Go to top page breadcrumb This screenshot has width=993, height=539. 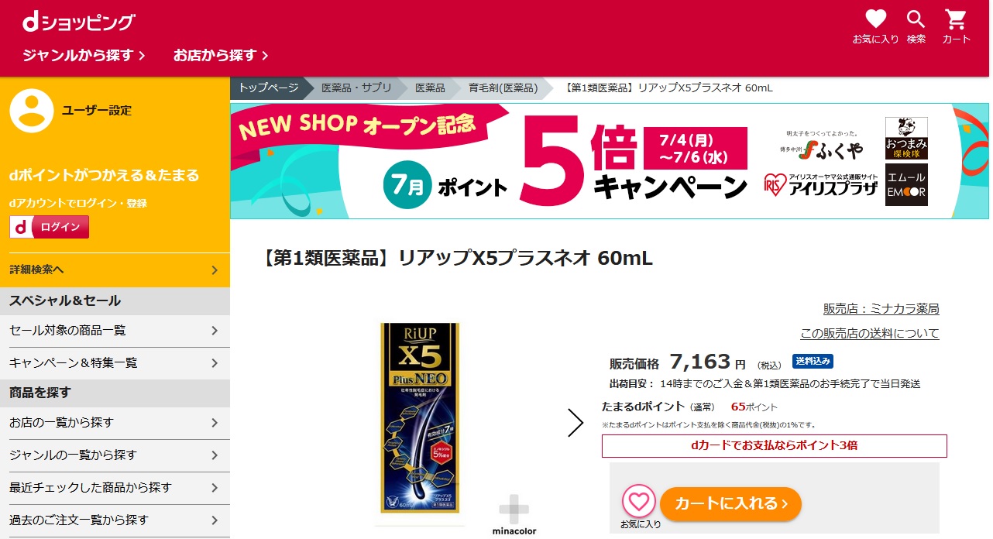pos(268,88)
